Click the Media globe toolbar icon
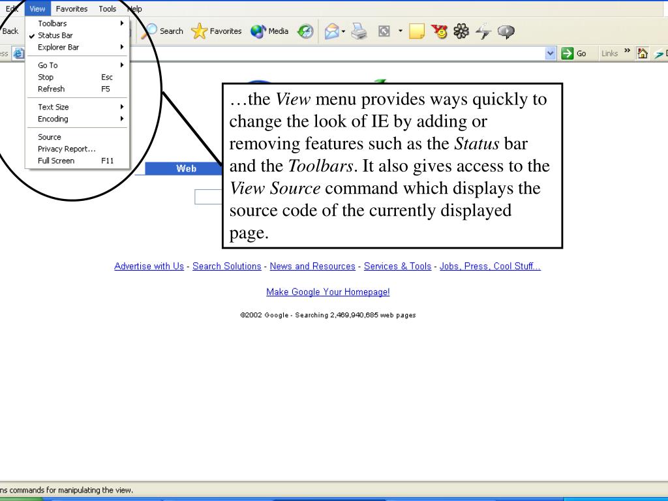Image resolution: width=668 pixels, height=501 pixels. click(x=258, y=31)
